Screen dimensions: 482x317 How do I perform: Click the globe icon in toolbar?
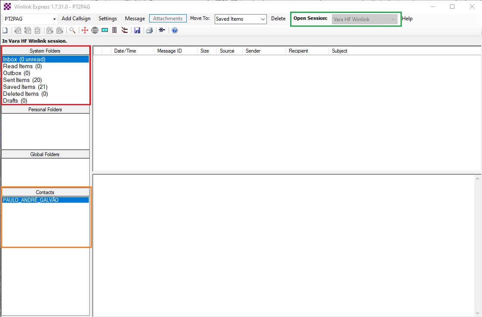(x=95, y=30)
